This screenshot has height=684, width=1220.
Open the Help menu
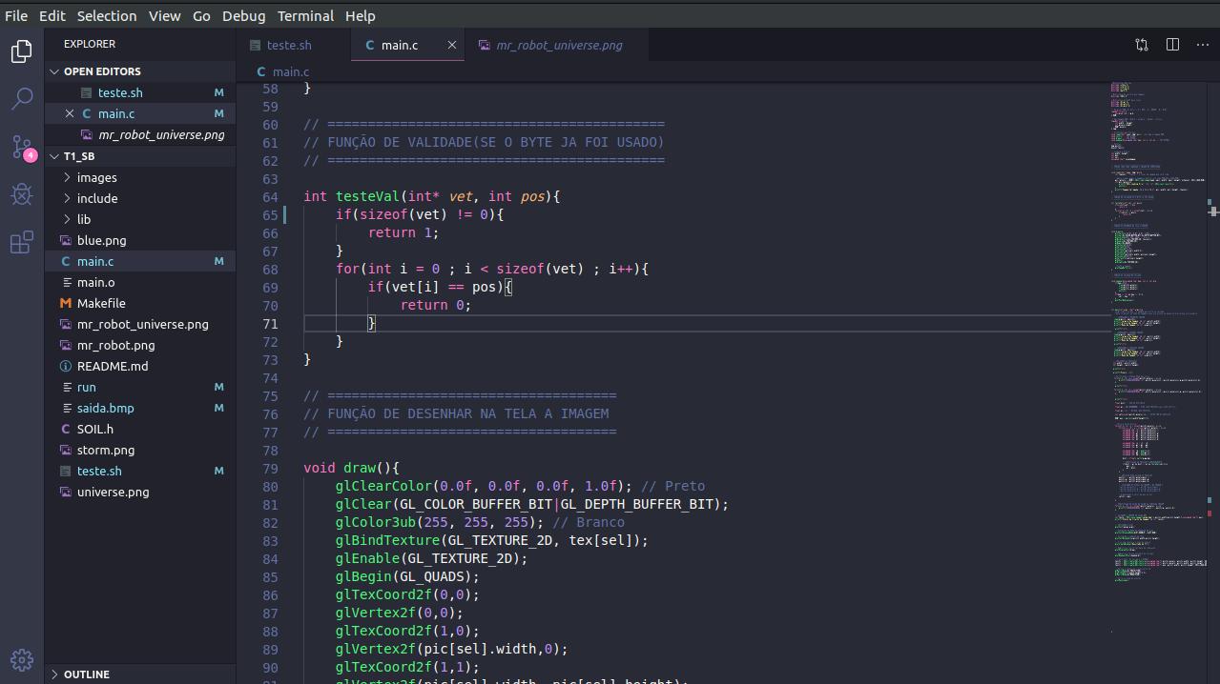[360, 16]
